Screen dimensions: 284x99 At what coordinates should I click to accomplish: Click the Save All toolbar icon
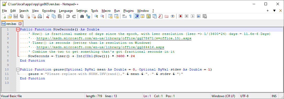point(22,16)
